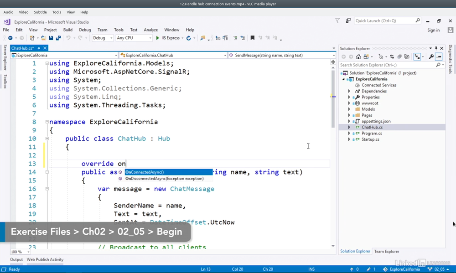
Task: Open the SendMessage member dropdown
Action: (282, 55)
